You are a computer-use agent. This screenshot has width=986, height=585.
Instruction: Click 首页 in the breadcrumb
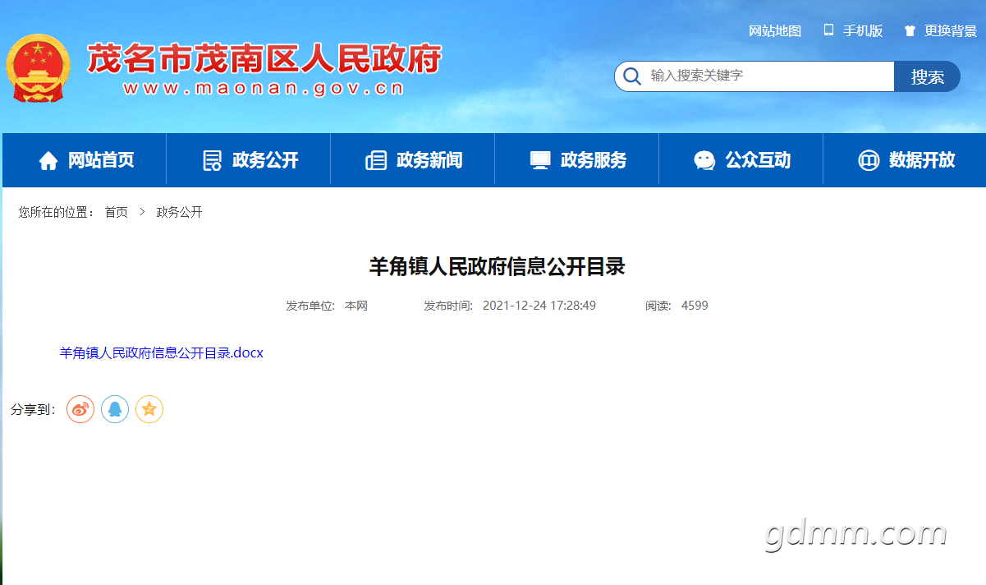click(x=116, y=212)
